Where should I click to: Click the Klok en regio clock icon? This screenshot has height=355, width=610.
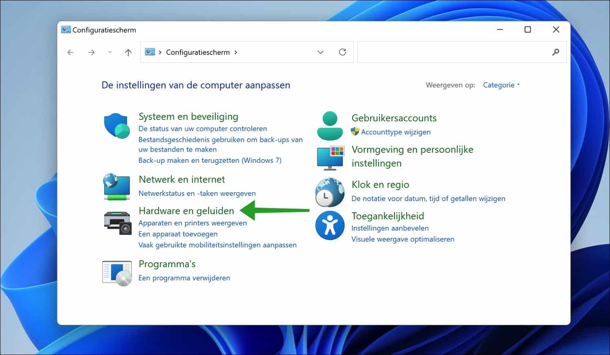pyautogui.click(x=330, y=192)
